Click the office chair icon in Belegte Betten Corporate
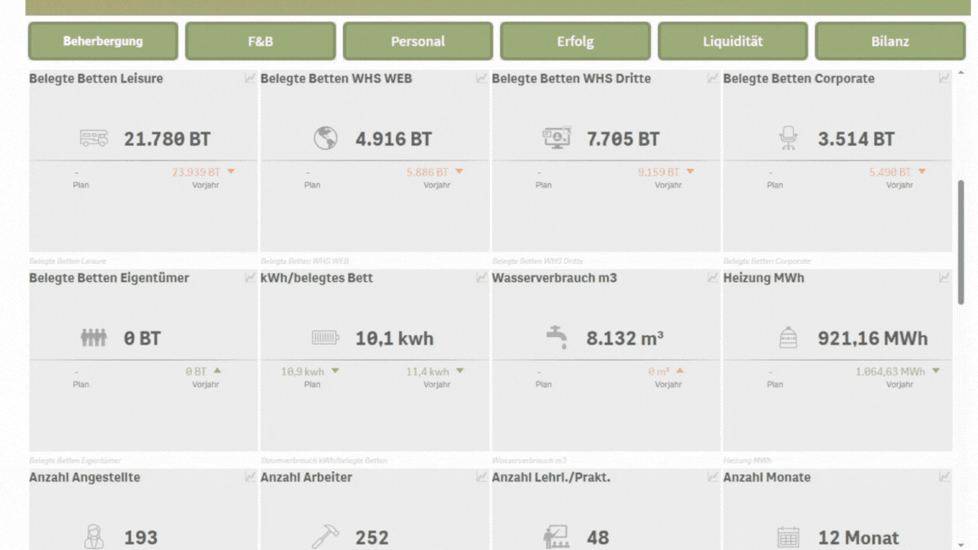 pos(789,138)
